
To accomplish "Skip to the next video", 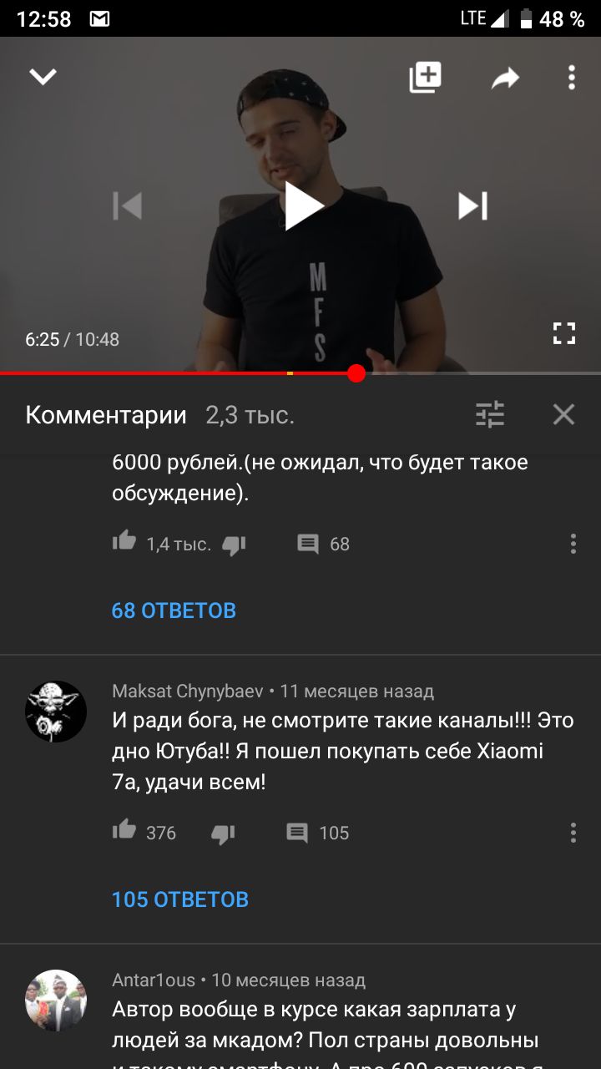I will [x=472, y=205].
